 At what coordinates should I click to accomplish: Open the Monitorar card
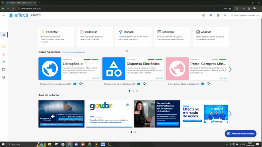[172, 37]
